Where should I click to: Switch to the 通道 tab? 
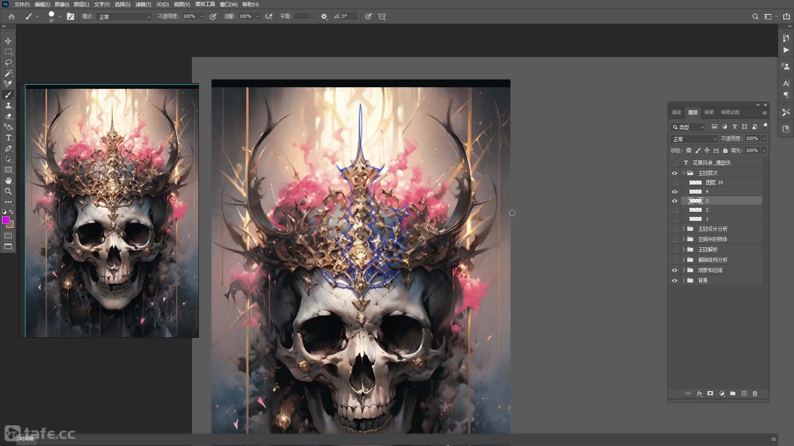click(677, 112)
